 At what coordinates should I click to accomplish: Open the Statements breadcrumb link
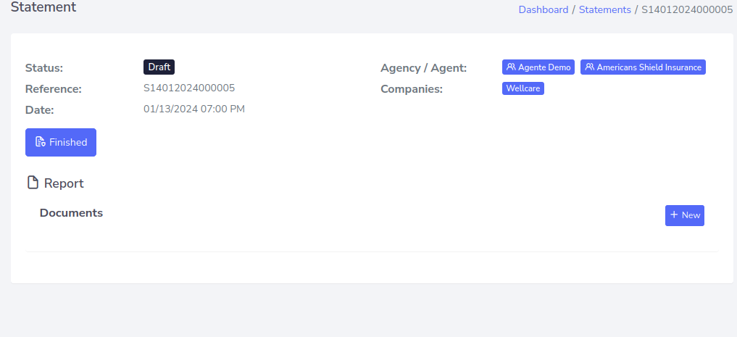coord(604,10)
